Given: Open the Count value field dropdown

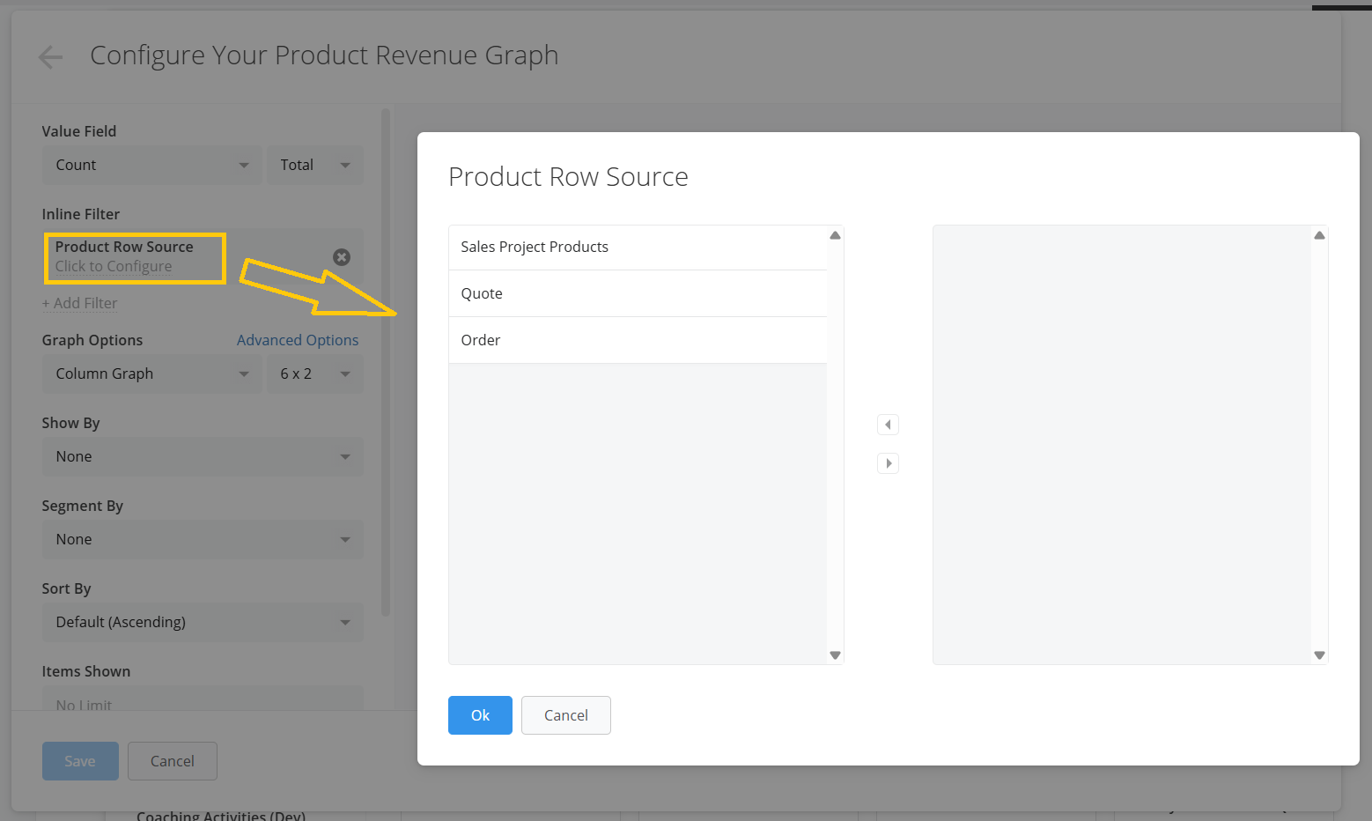Looking at the screenshot, I should pos(152,165).
